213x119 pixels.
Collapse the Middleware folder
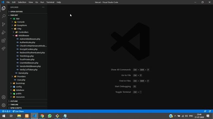click(x=27, y=35)
